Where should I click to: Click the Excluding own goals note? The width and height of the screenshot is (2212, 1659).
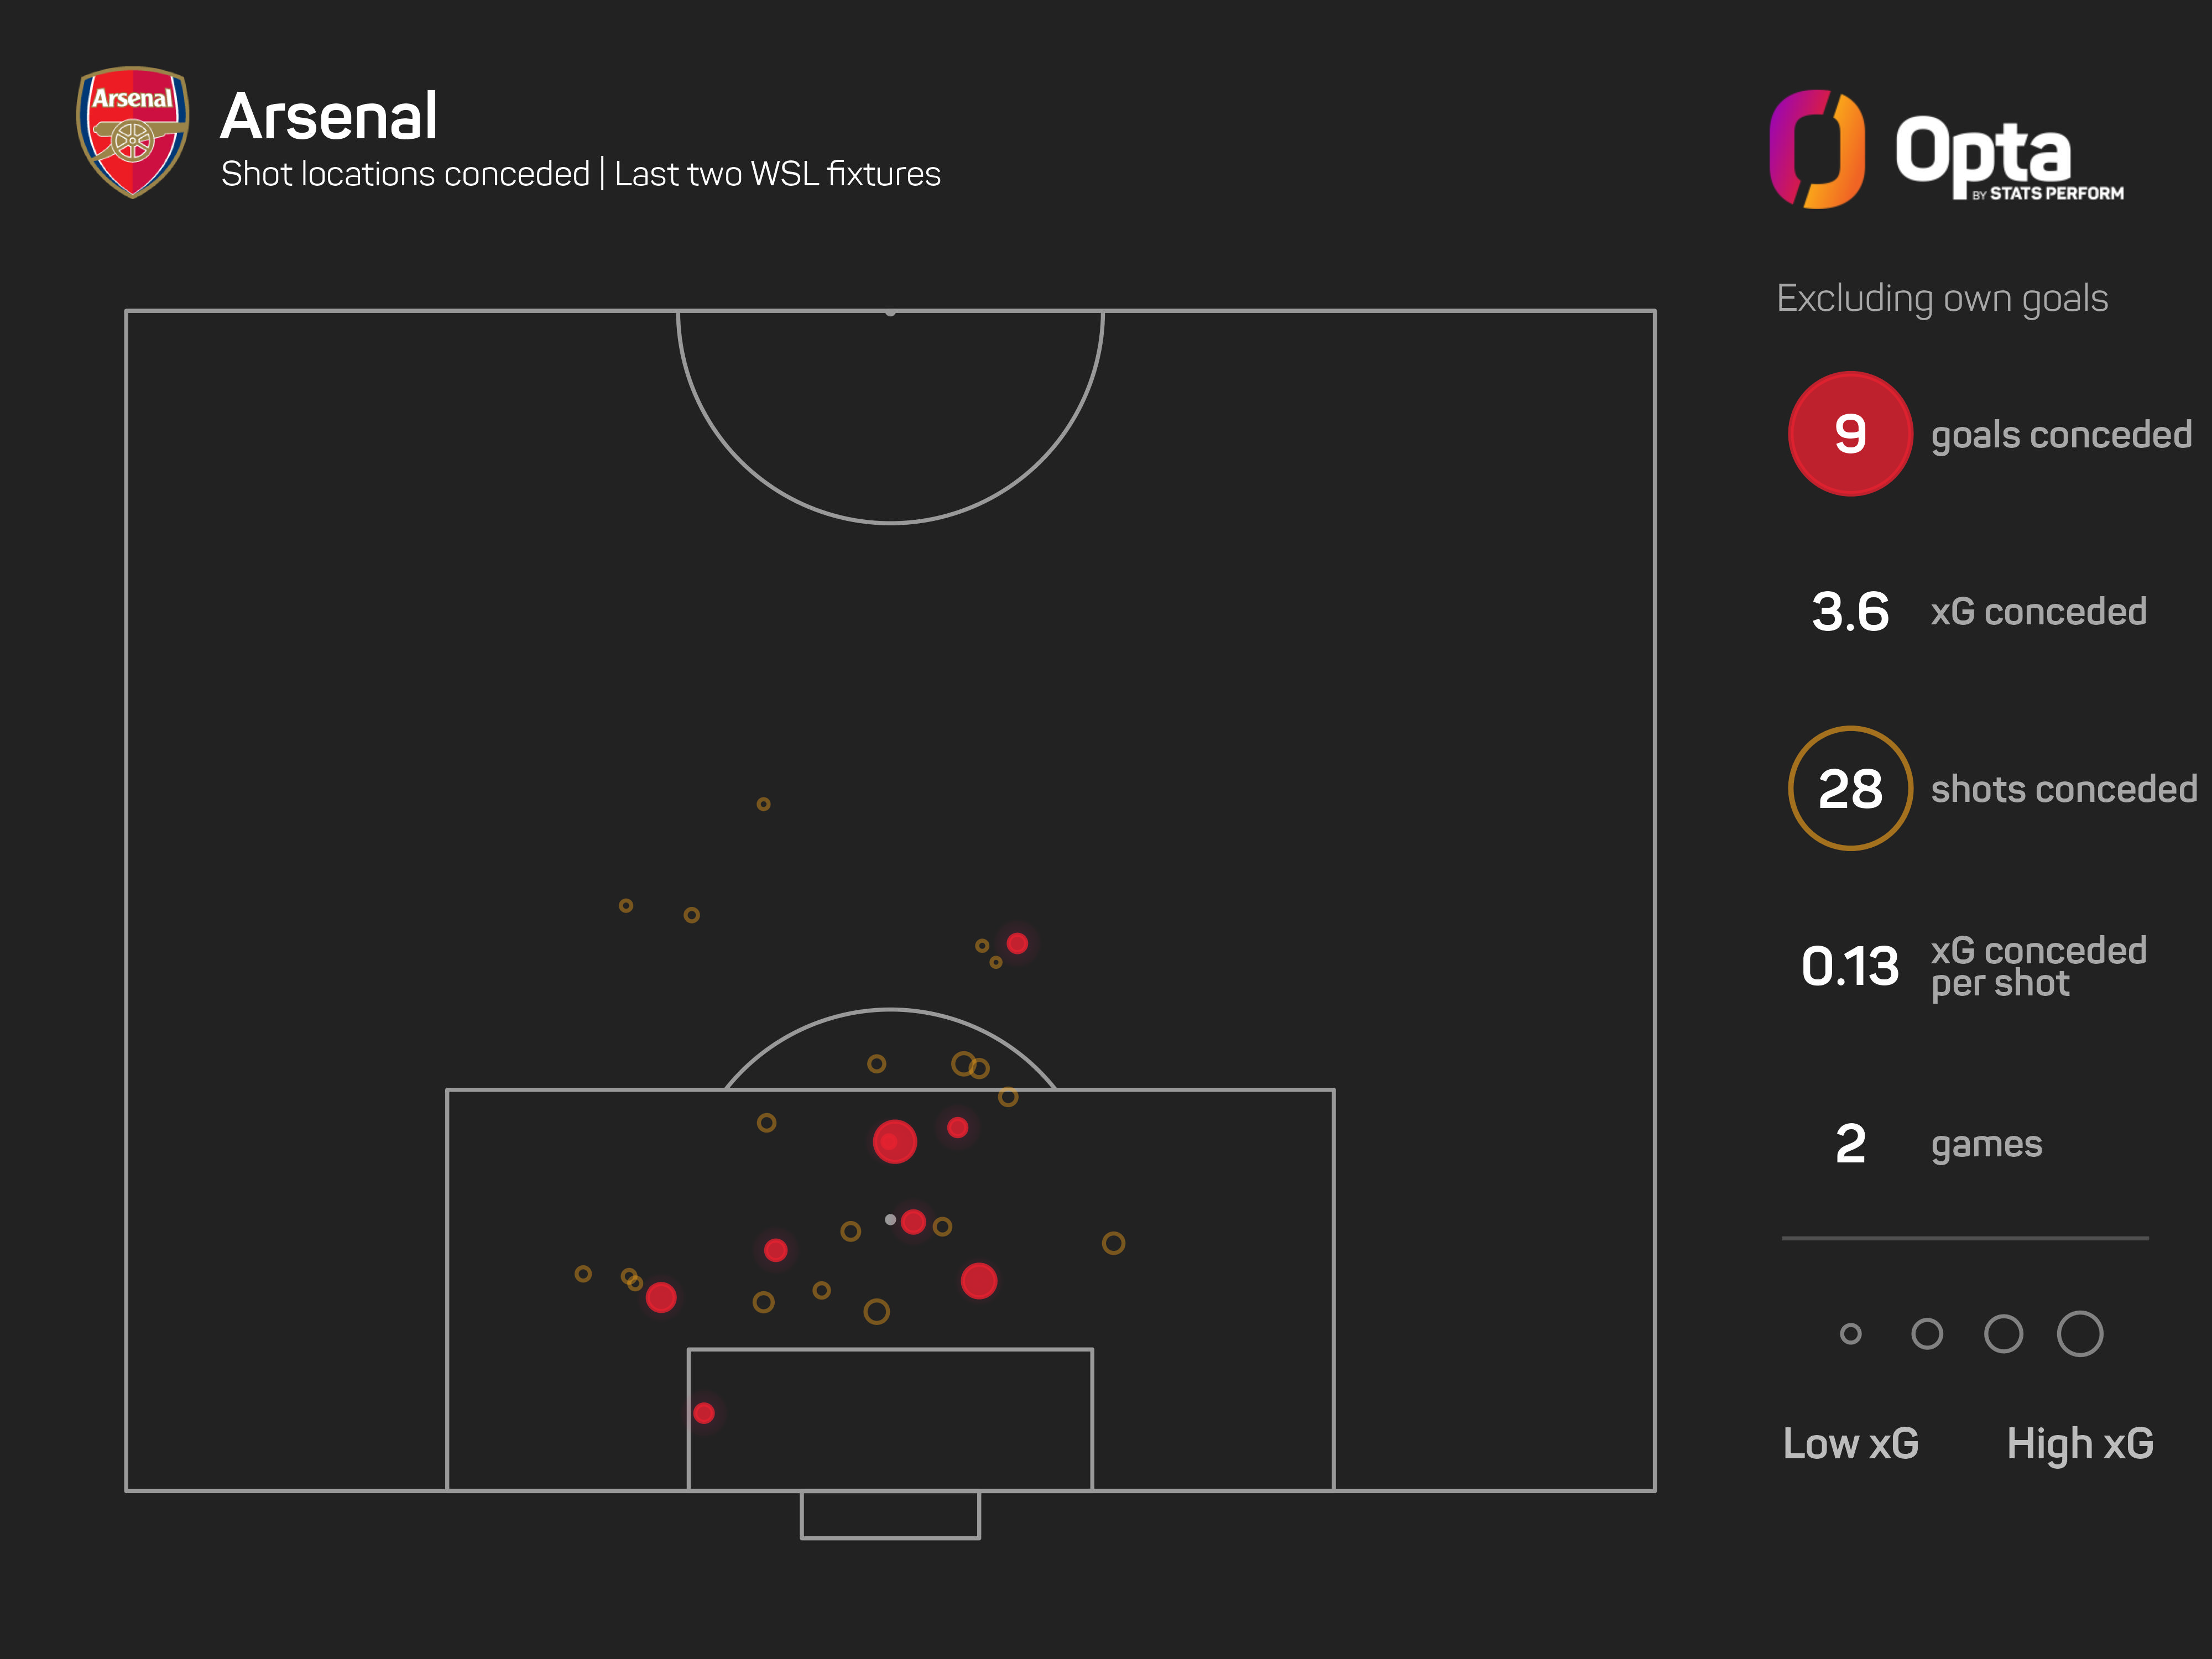point(1942,299)
